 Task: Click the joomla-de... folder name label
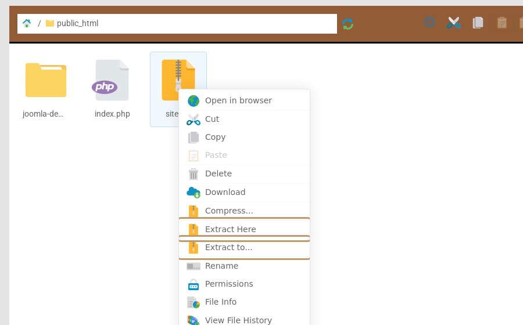(43, 114)
